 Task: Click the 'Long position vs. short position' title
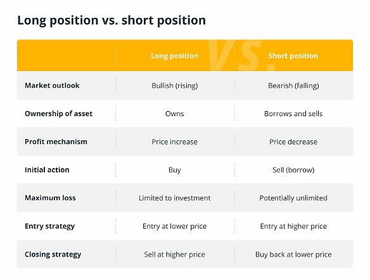112,20
